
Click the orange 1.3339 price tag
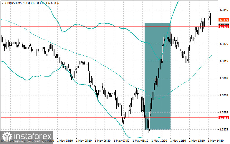224,20
